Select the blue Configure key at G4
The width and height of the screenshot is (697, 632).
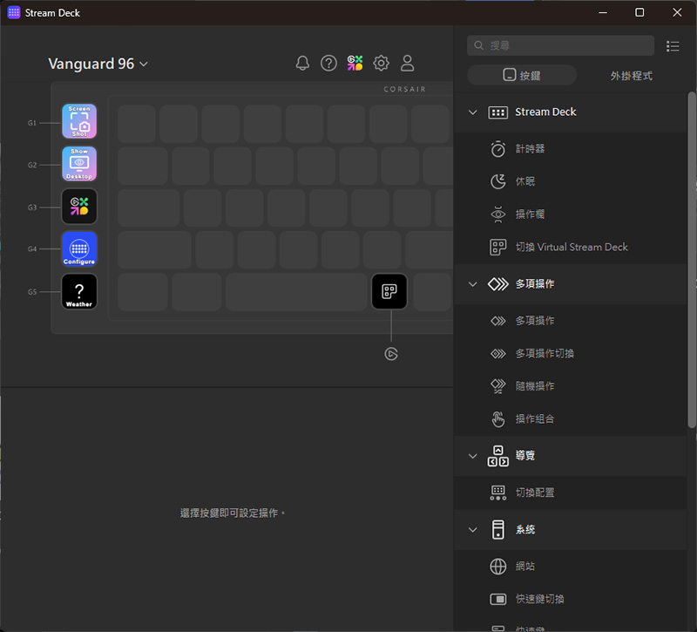tap(79, 249)
